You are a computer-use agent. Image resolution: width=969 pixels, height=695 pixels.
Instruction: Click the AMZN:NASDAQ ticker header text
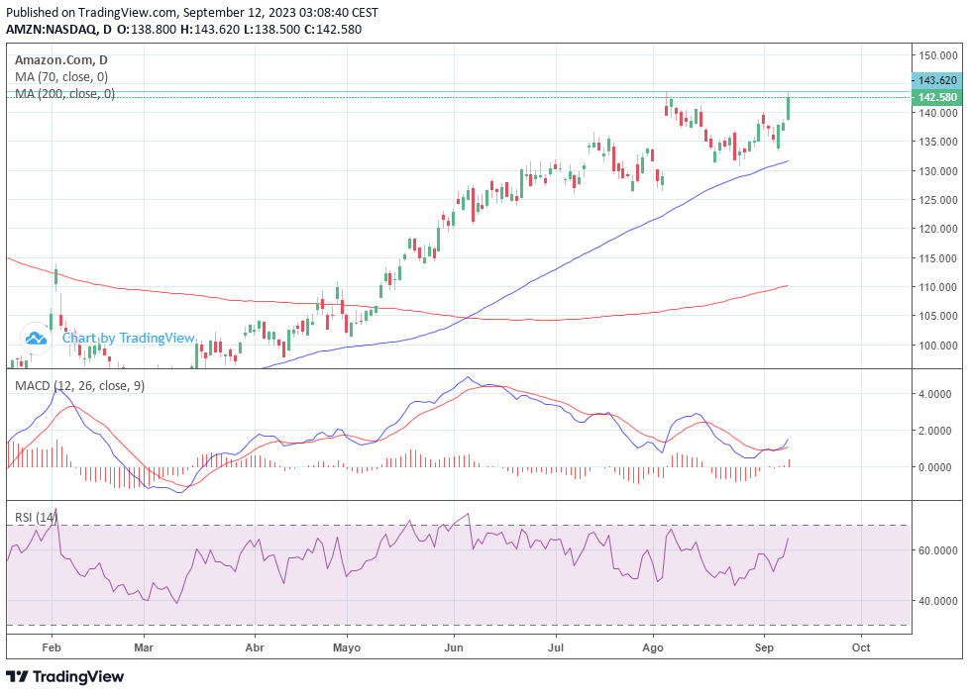click(x=51, y=29)
